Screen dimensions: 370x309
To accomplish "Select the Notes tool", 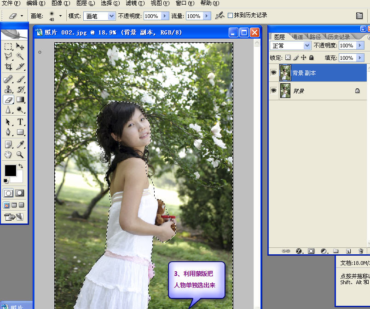I will 8,144.
